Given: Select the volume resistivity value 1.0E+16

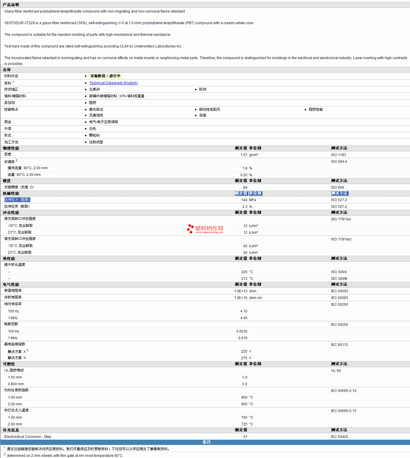Looking at the screenshot, I should [241, 298].
